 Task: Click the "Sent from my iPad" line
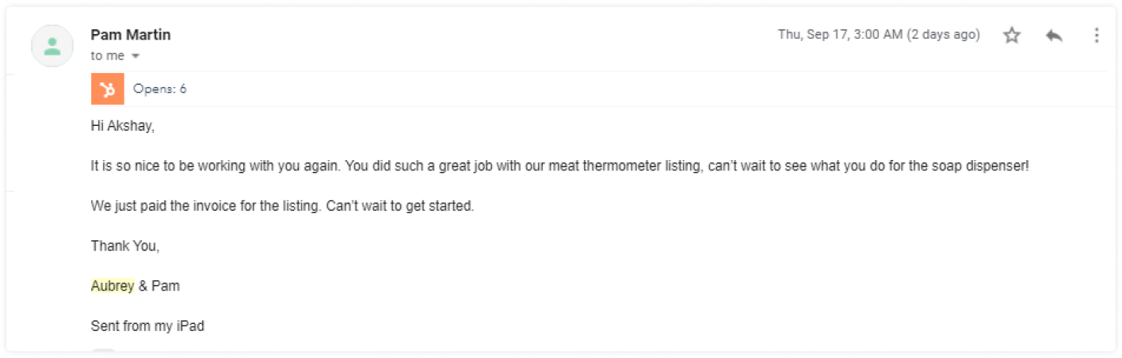(147, 326)
